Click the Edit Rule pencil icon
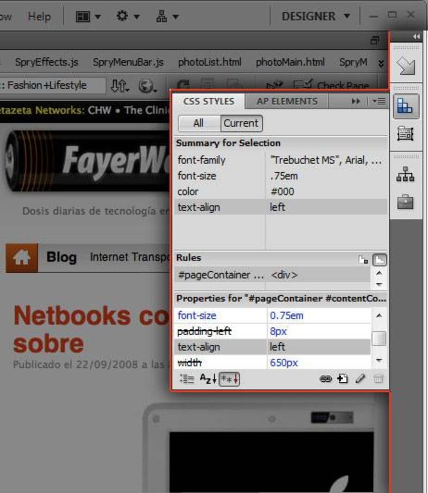This screenshot has height=493, width=428. pos(360,379)
